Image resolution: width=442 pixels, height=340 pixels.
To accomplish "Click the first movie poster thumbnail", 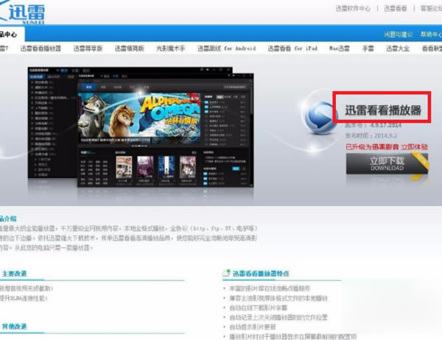I will (x=124, y=167).
